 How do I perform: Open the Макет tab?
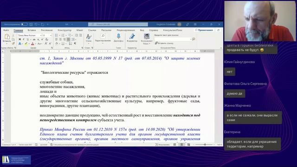coord(80,30)
